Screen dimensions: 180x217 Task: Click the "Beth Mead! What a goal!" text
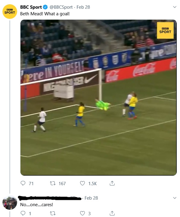45,14
